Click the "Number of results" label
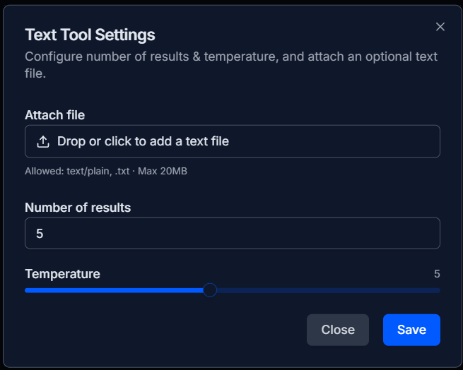This screenshot has width=463, height=370. (78, 208)
